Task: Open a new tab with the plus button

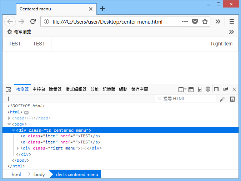Action: 102,9
